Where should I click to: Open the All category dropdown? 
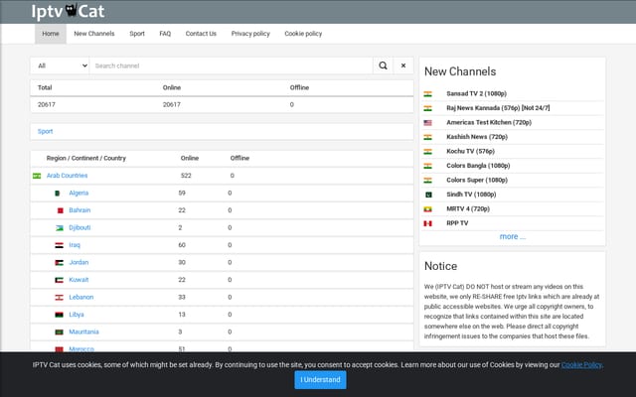(60, 66)
